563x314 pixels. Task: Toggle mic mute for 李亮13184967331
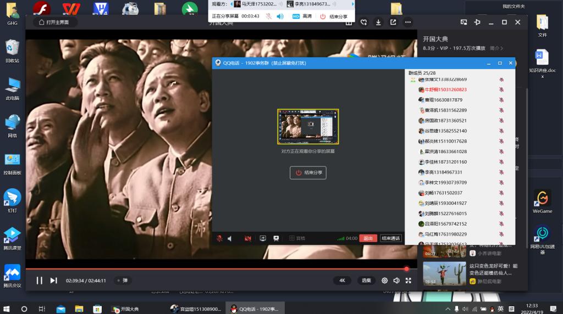pos(501,172)
